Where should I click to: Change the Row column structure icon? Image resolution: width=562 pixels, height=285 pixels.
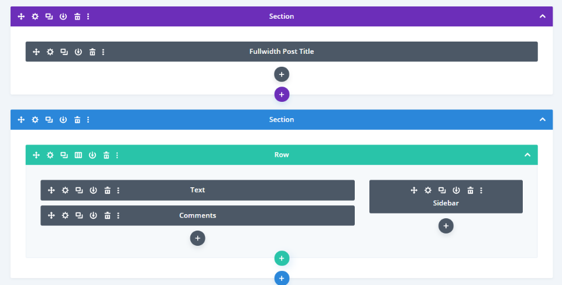[x=78, y=155]
